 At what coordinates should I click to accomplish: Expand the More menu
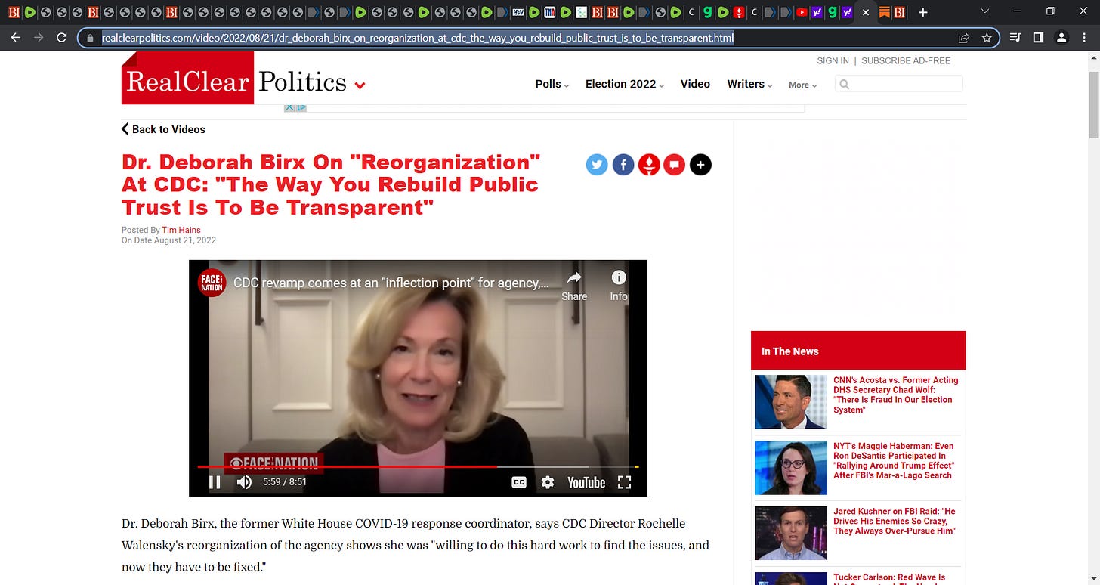point(803,85)
